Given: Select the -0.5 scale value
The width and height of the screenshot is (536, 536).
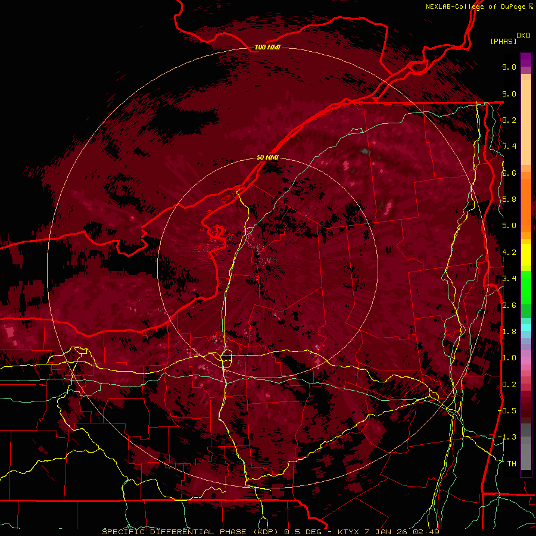Looking at the screenshot, I should [x=507, y=410].
